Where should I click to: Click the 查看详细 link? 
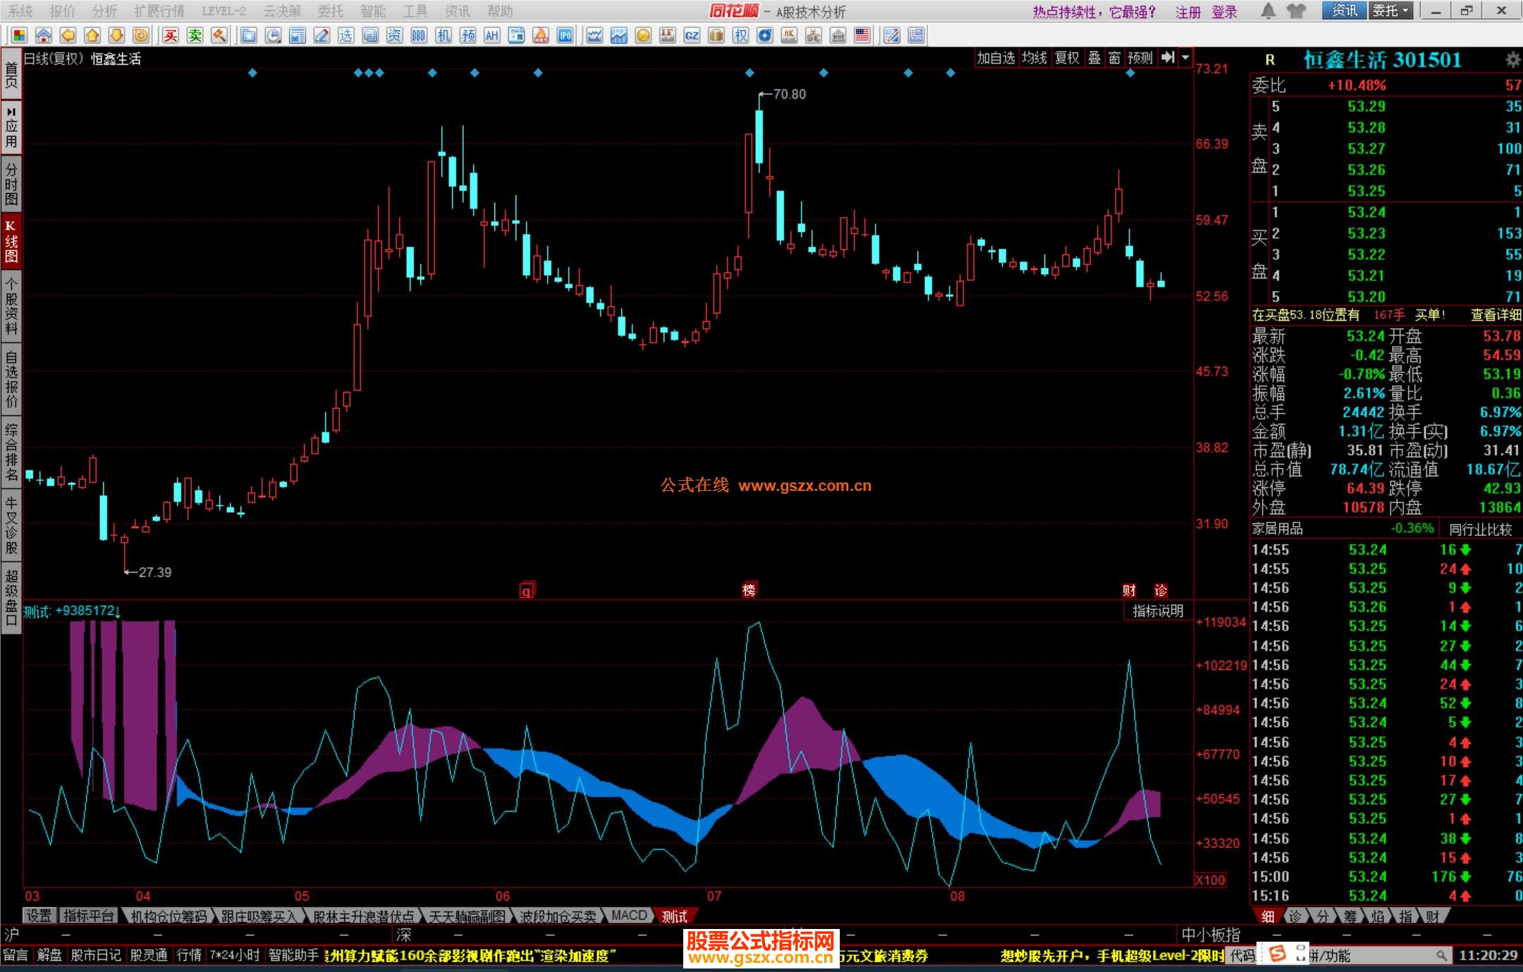(1495, 315)
